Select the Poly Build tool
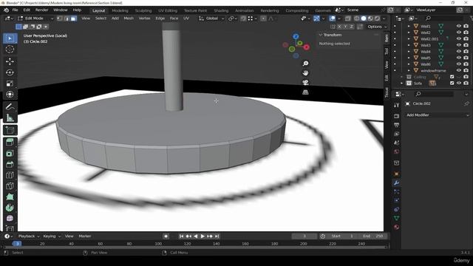This screenshot has width=473, height=266. (10, 197)
